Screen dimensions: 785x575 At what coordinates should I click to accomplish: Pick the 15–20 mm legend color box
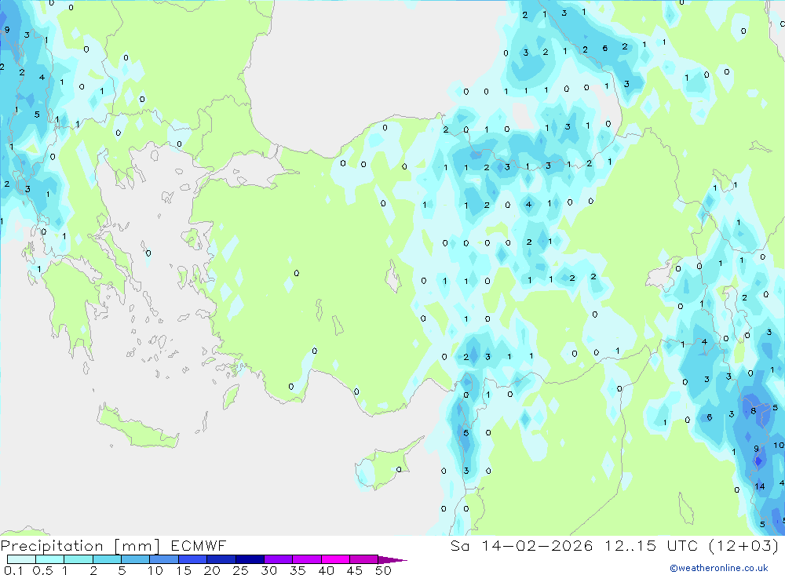click(x=192, y=559)
